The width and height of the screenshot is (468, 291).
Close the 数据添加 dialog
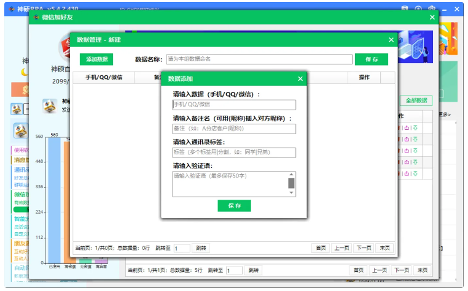(300, 78)
